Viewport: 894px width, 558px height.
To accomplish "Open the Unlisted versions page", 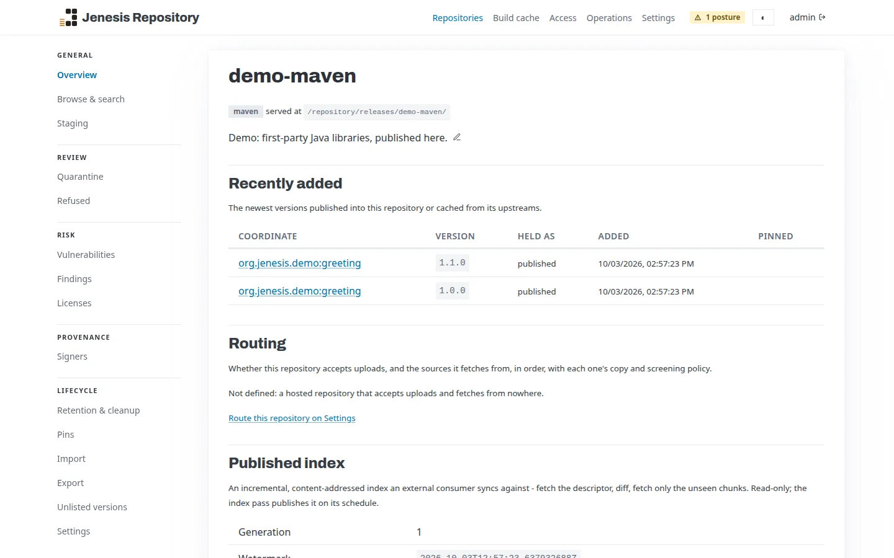I will [92, 507].
